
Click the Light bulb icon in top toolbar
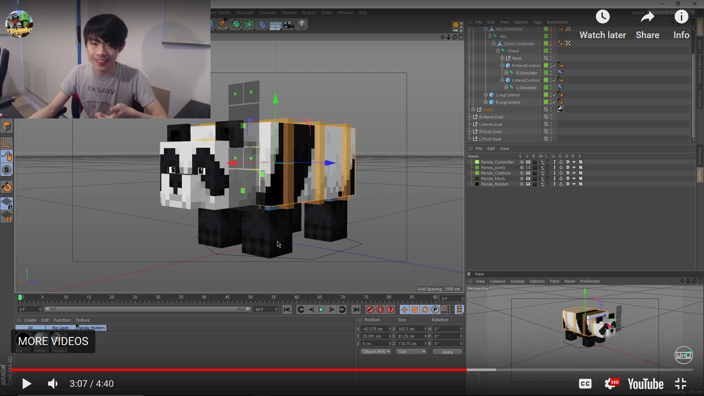[x=302, y=25]
